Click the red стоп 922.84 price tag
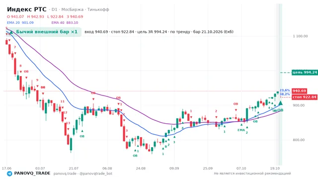 pyautogui.click(x=305, y=97)
